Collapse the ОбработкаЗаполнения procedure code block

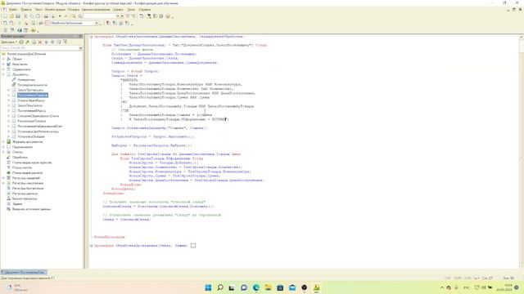[91, 36]
